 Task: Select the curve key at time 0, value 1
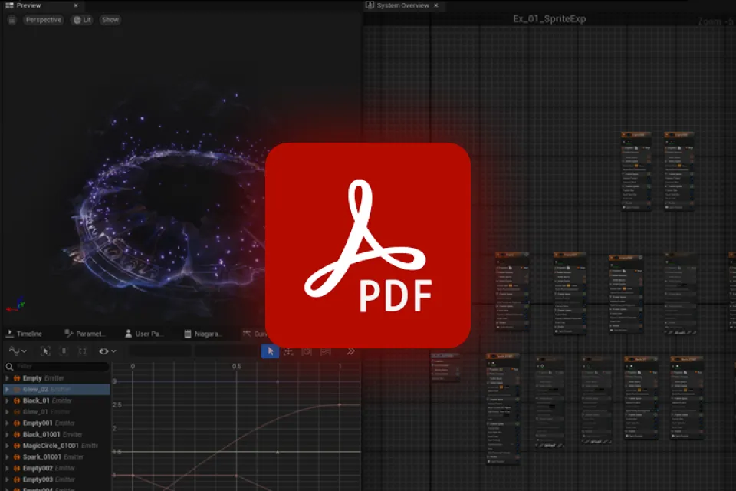click(x=133, y=476)
